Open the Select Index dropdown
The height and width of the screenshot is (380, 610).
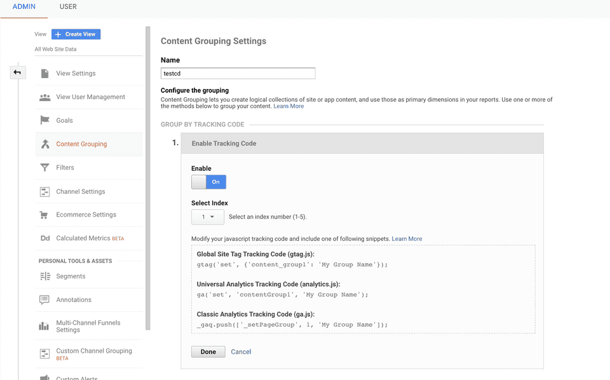coord(208,217)
